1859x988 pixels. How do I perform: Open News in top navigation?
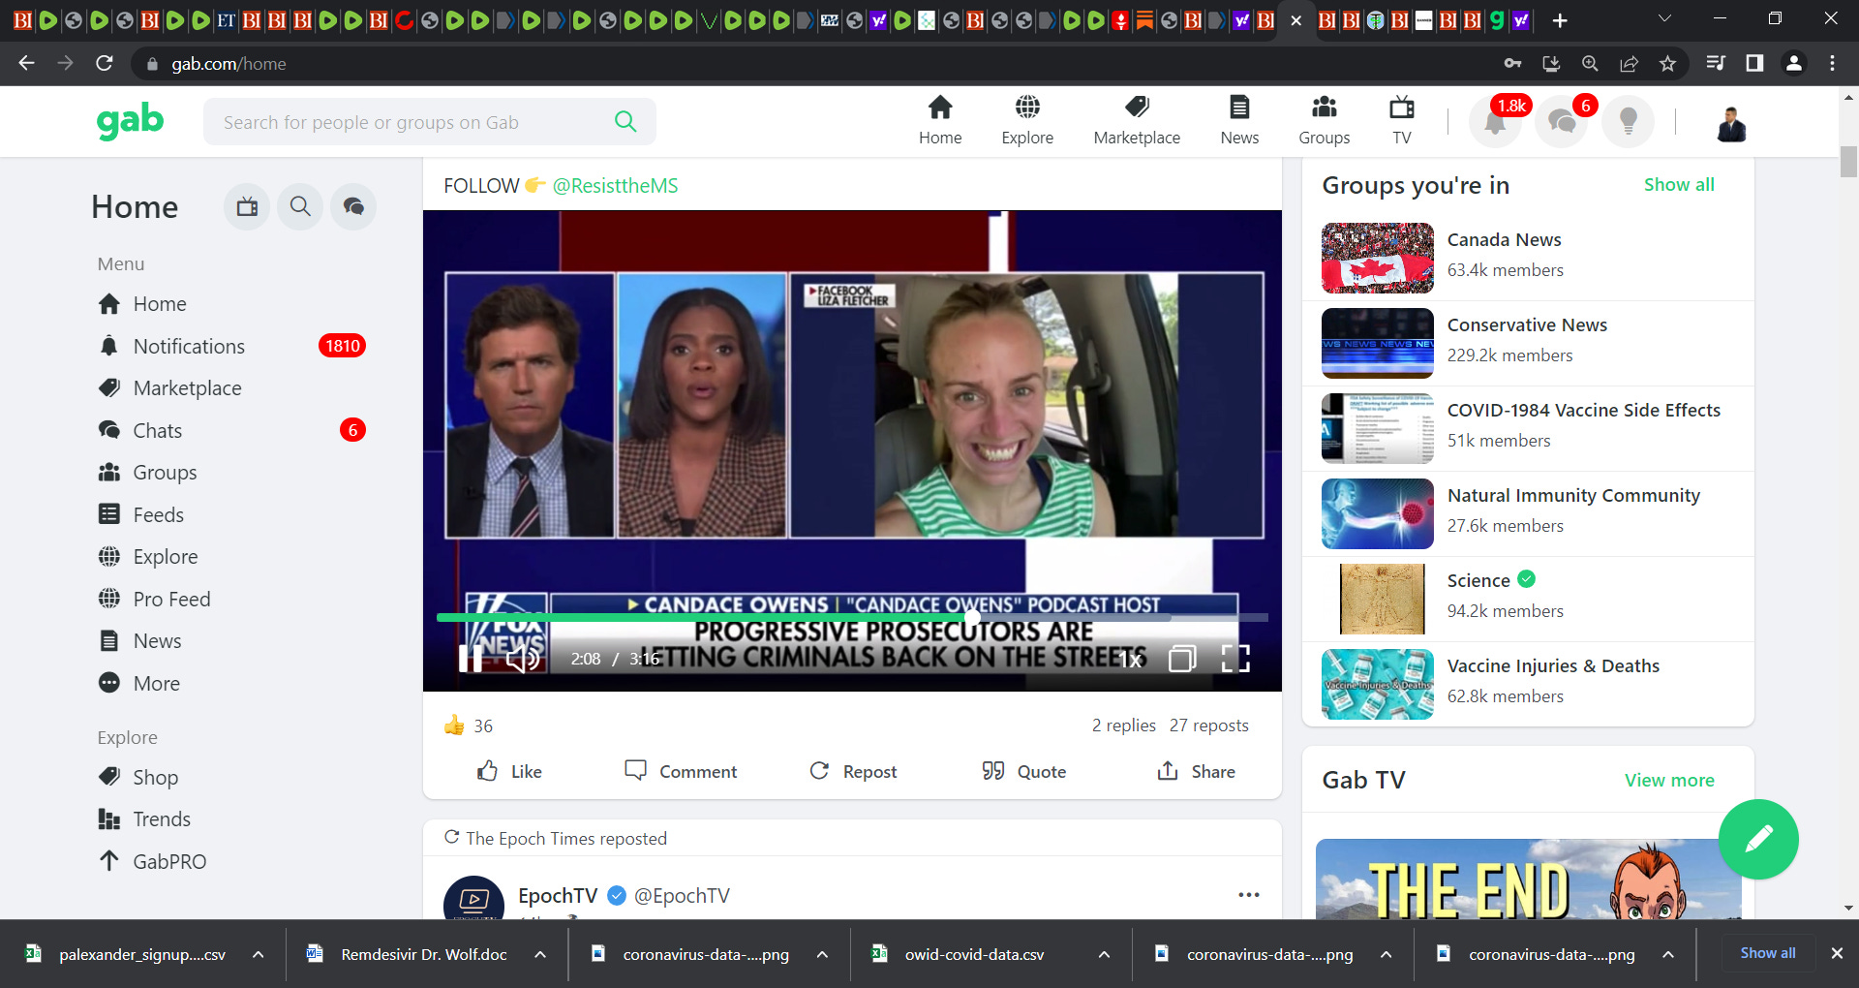click(1239, 121)
